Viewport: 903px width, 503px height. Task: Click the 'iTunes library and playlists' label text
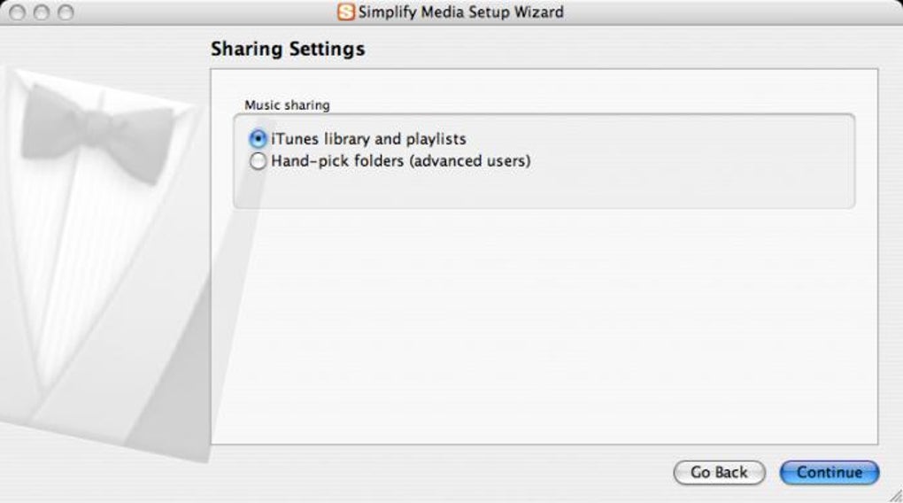(x=368, y=139)
